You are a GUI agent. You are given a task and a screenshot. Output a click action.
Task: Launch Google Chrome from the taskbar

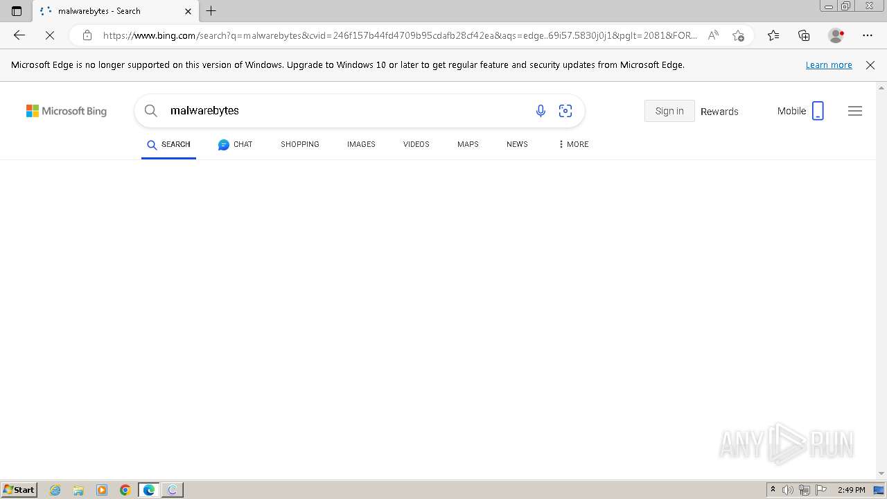[125, 490]
